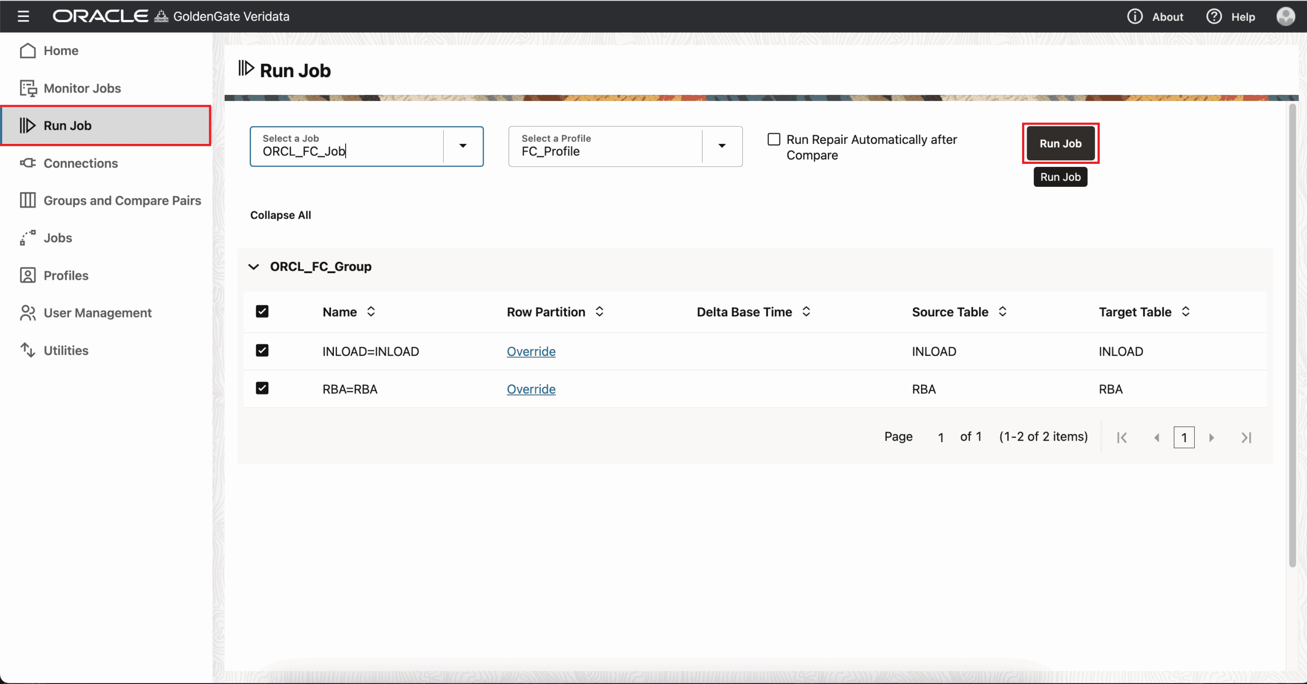Click the INLOAD source table cell
Viewport: 1307px width, 684px height.
(934, 351)
